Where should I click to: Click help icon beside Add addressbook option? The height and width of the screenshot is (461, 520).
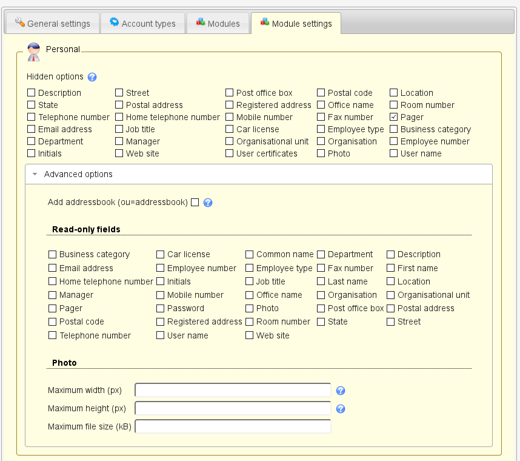point(208,203)
